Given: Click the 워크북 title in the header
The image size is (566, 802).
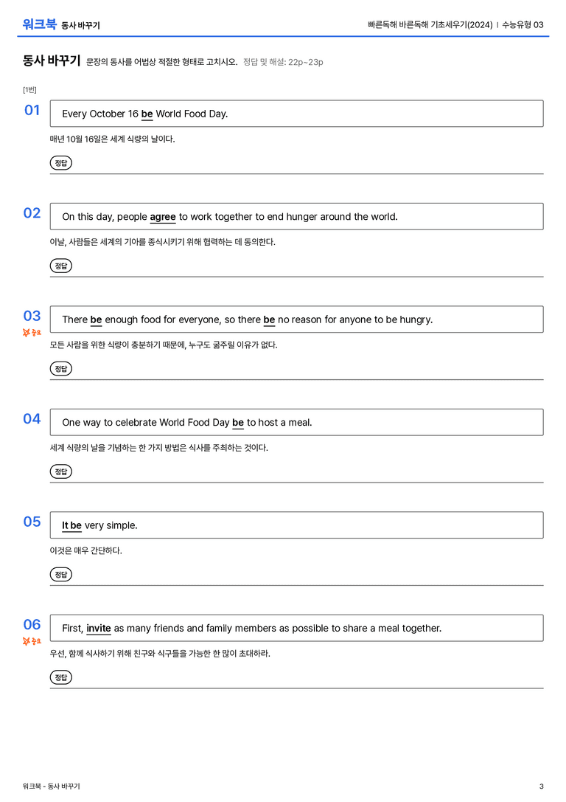Looking at the screenshot, I should pyautogui.click(x=39, y=24).
